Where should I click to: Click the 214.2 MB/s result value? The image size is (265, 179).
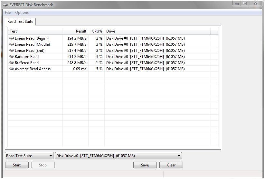point(77,57)
